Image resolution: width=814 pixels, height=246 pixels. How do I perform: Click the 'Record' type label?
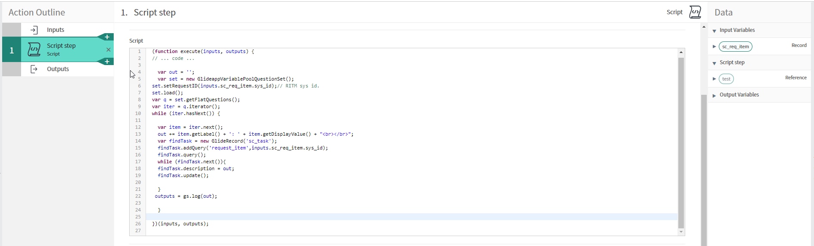[799, 45]
